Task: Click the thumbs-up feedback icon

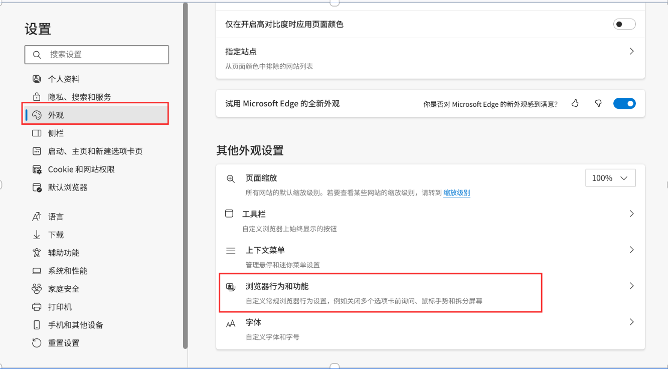Action: (x=575, y=103)
